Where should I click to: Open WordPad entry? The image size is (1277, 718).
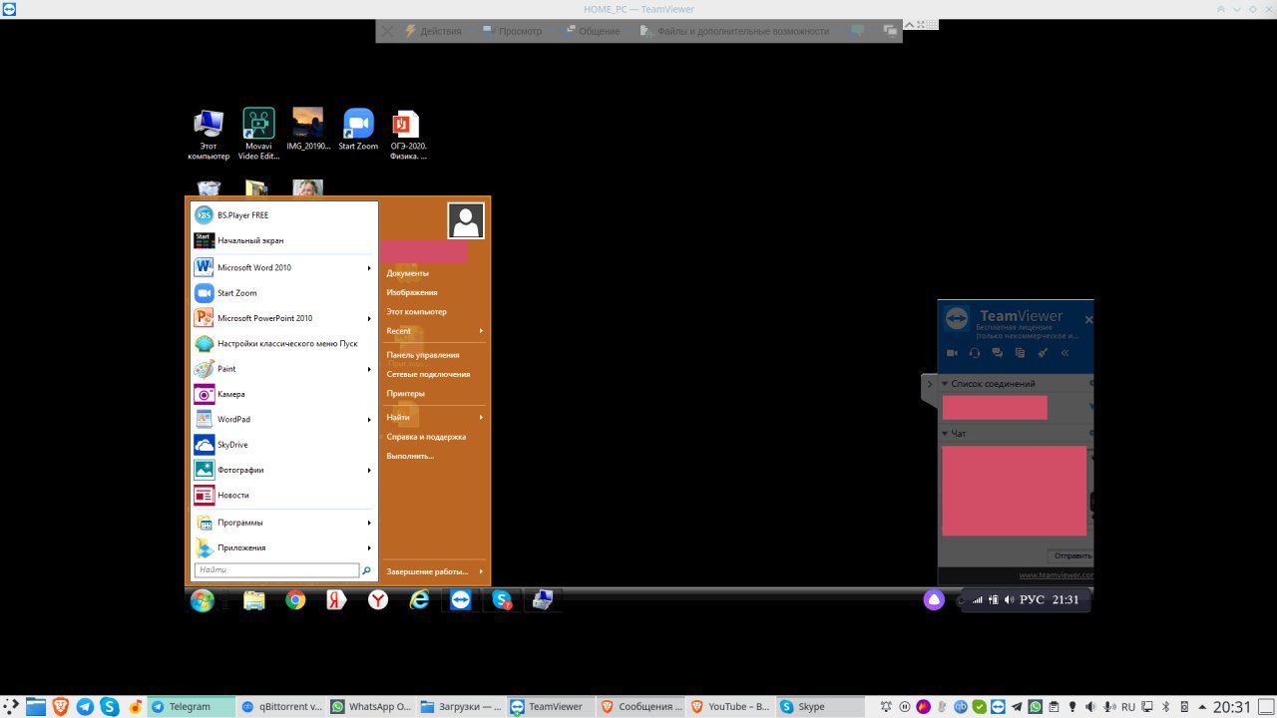pyautogui.click(x=282, y=419)
